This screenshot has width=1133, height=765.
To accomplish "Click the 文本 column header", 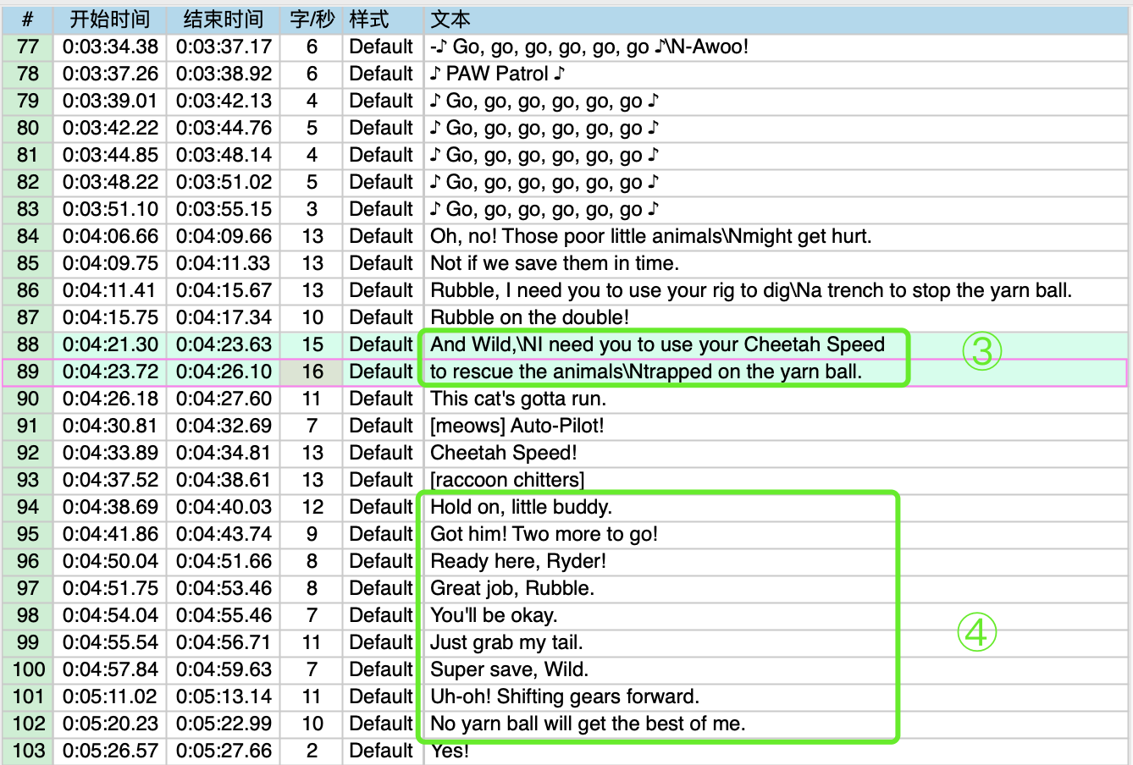I will click(776, 19).
